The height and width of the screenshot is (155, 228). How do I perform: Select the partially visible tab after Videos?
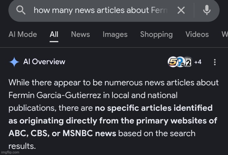tap(225, 34)
